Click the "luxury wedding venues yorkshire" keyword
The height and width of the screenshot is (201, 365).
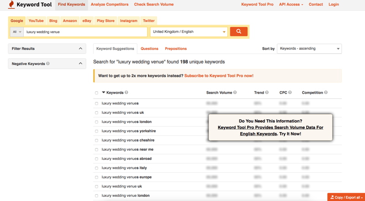129,131
